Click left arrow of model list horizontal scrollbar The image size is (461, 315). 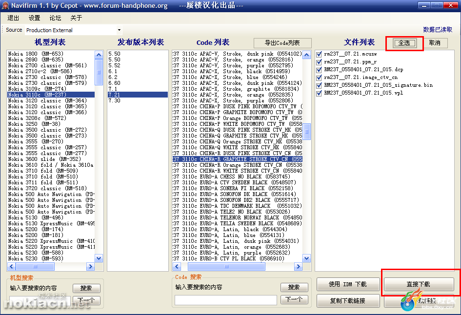tap(12, 267)
